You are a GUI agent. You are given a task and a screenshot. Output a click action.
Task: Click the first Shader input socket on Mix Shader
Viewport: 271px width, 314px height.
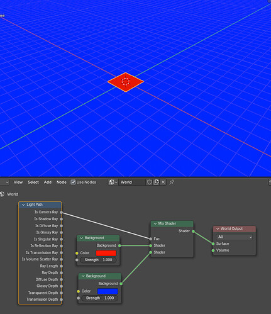tap(150, 245)
